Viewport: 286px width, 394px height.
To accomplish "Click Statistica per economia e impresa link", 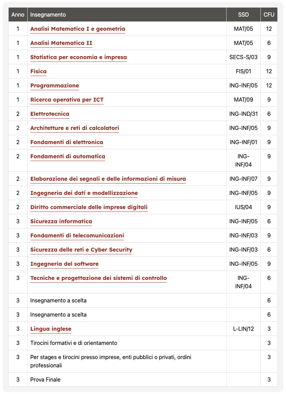I will click(78, 57).
